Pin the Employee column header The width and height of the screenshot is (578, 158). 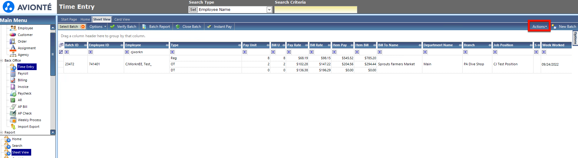(x=167, y=45)
